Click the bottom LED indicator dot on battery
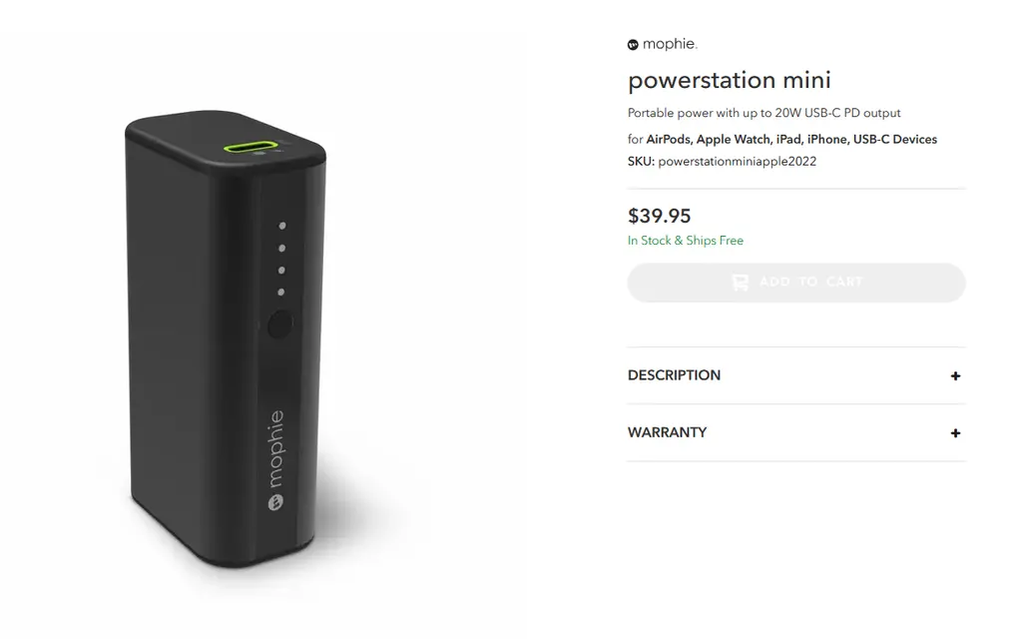 pos(280,293)
